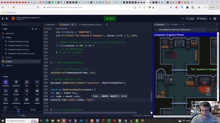Add a new editor tab
The height and width of the screenshot is (123, 220).
pyautogui.click(x=107, y=25)
